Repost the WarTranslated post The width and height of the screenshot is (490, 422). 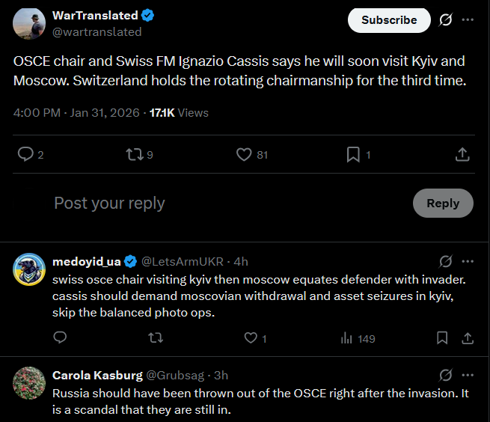[x=134, y=154]
